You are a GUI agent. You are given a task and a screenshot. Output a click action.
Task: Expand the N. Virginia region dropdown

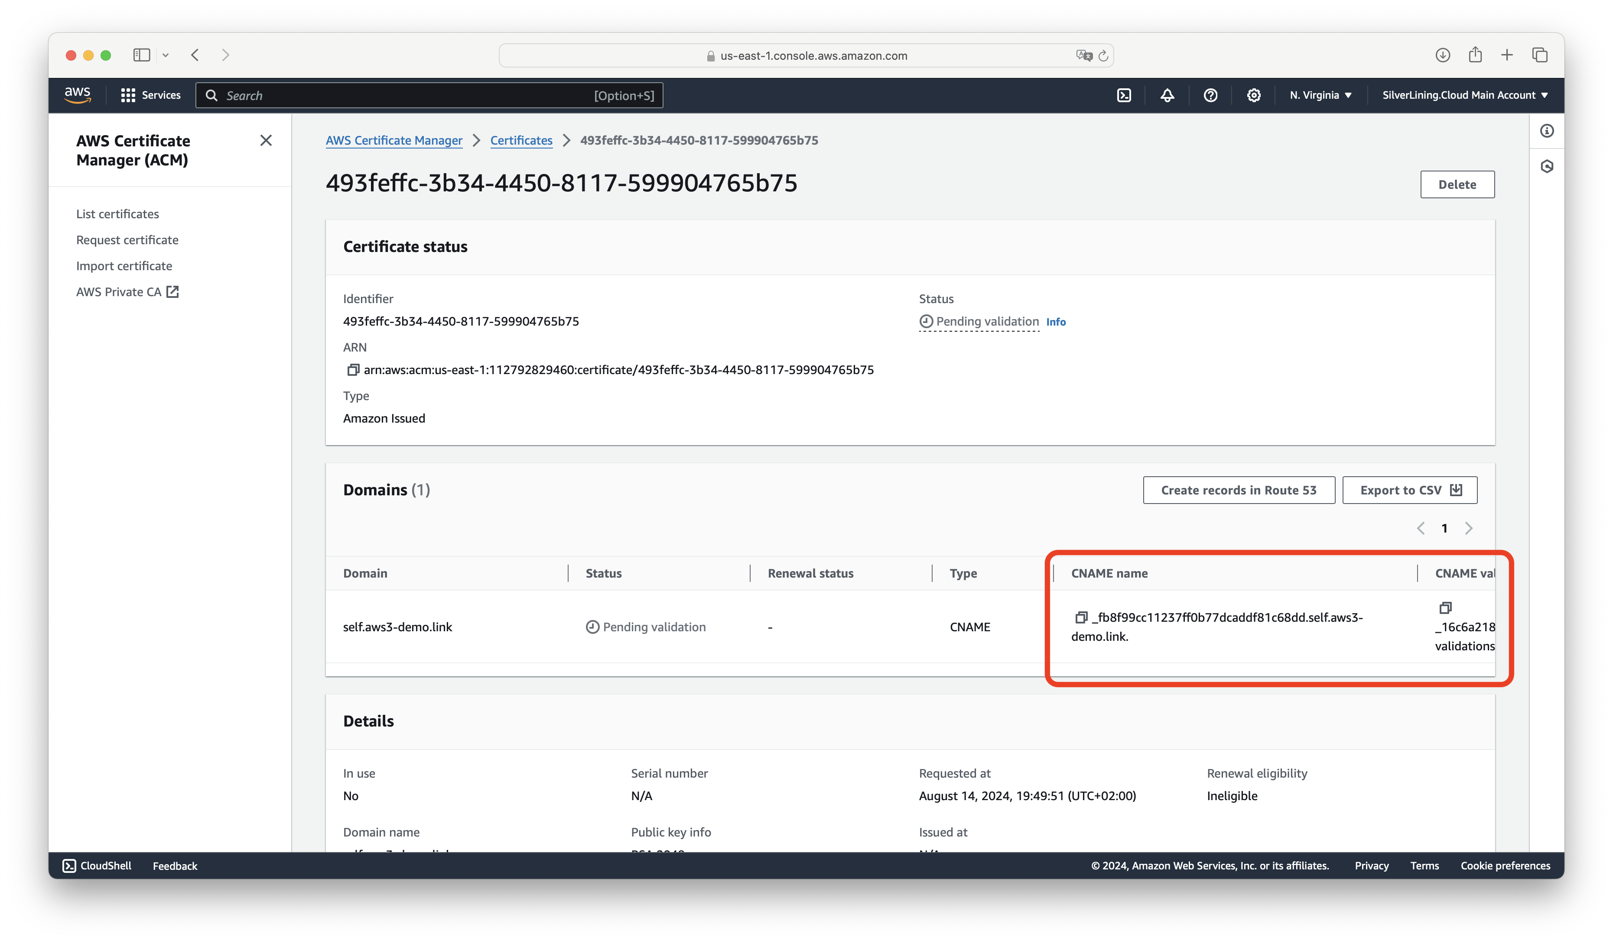pyautogui.click(x=1320, y=95)
